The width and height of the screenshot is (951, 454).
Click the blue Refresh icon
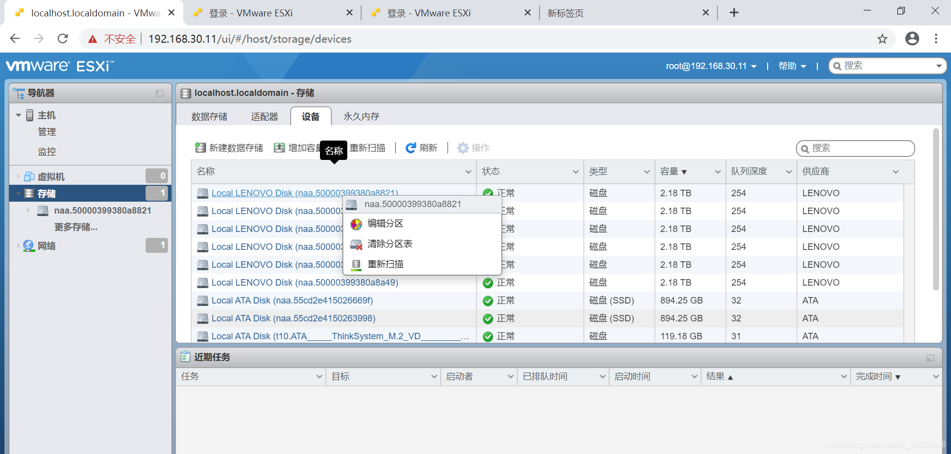point(411,148)
